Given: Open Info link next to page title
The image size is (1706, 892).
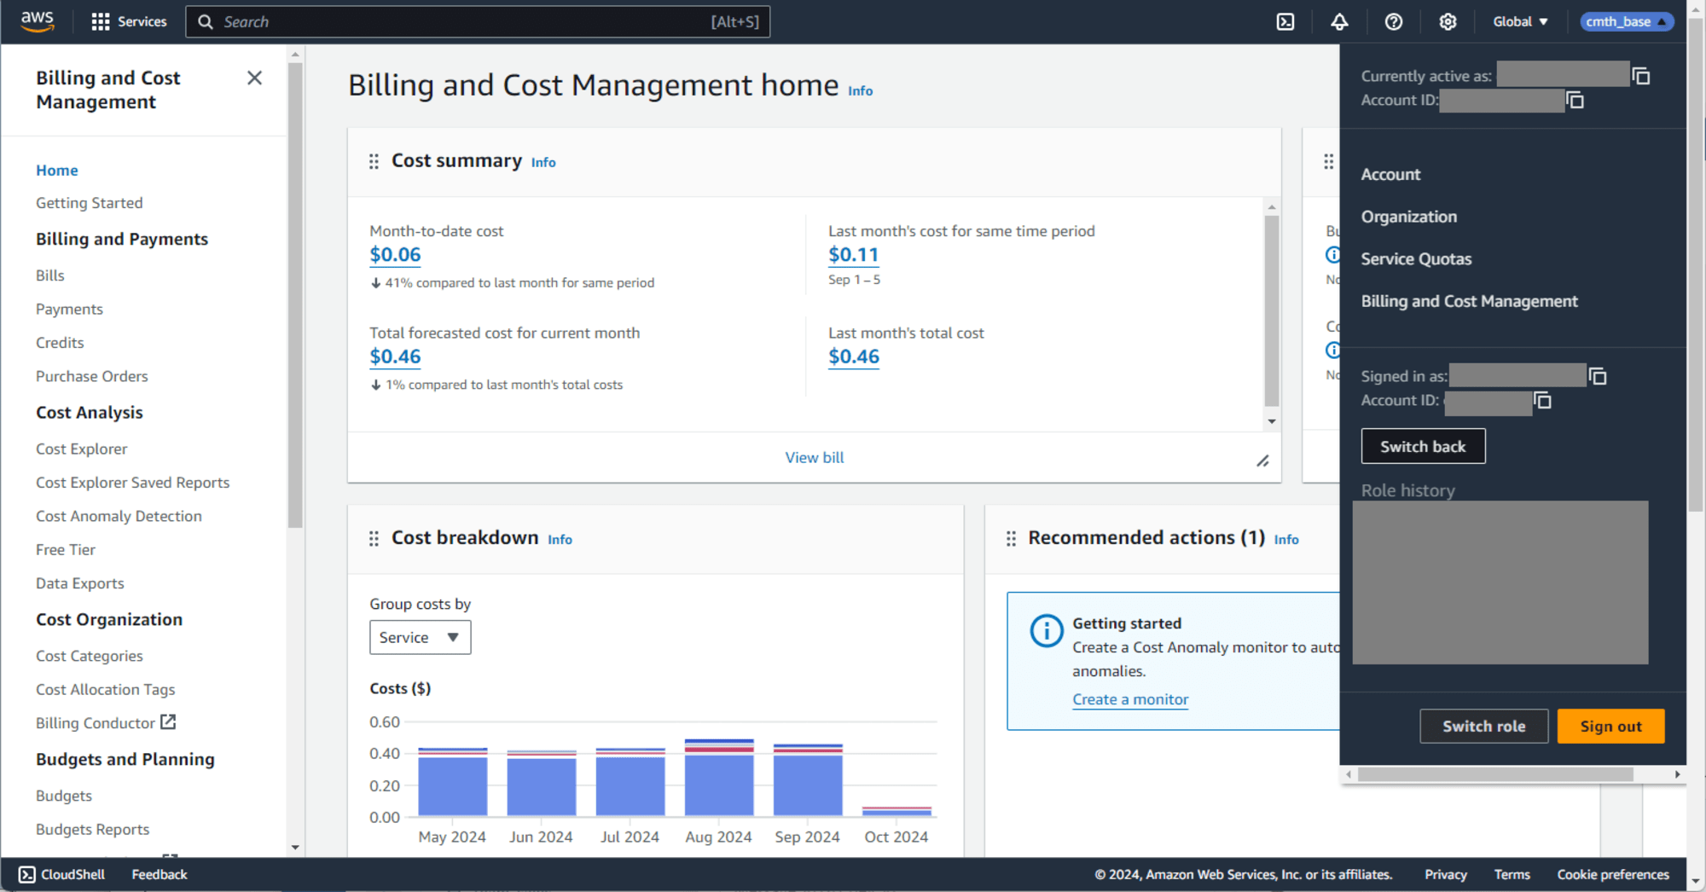Looking at the screenshot, I should [860, 90].
